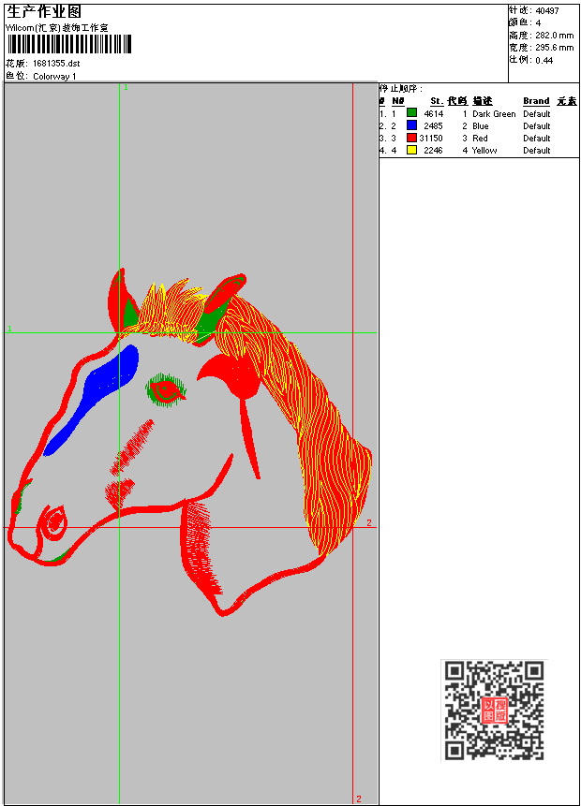Select the horse head embroidery design preview
This screenshot has width=581, height=806.
189,442
